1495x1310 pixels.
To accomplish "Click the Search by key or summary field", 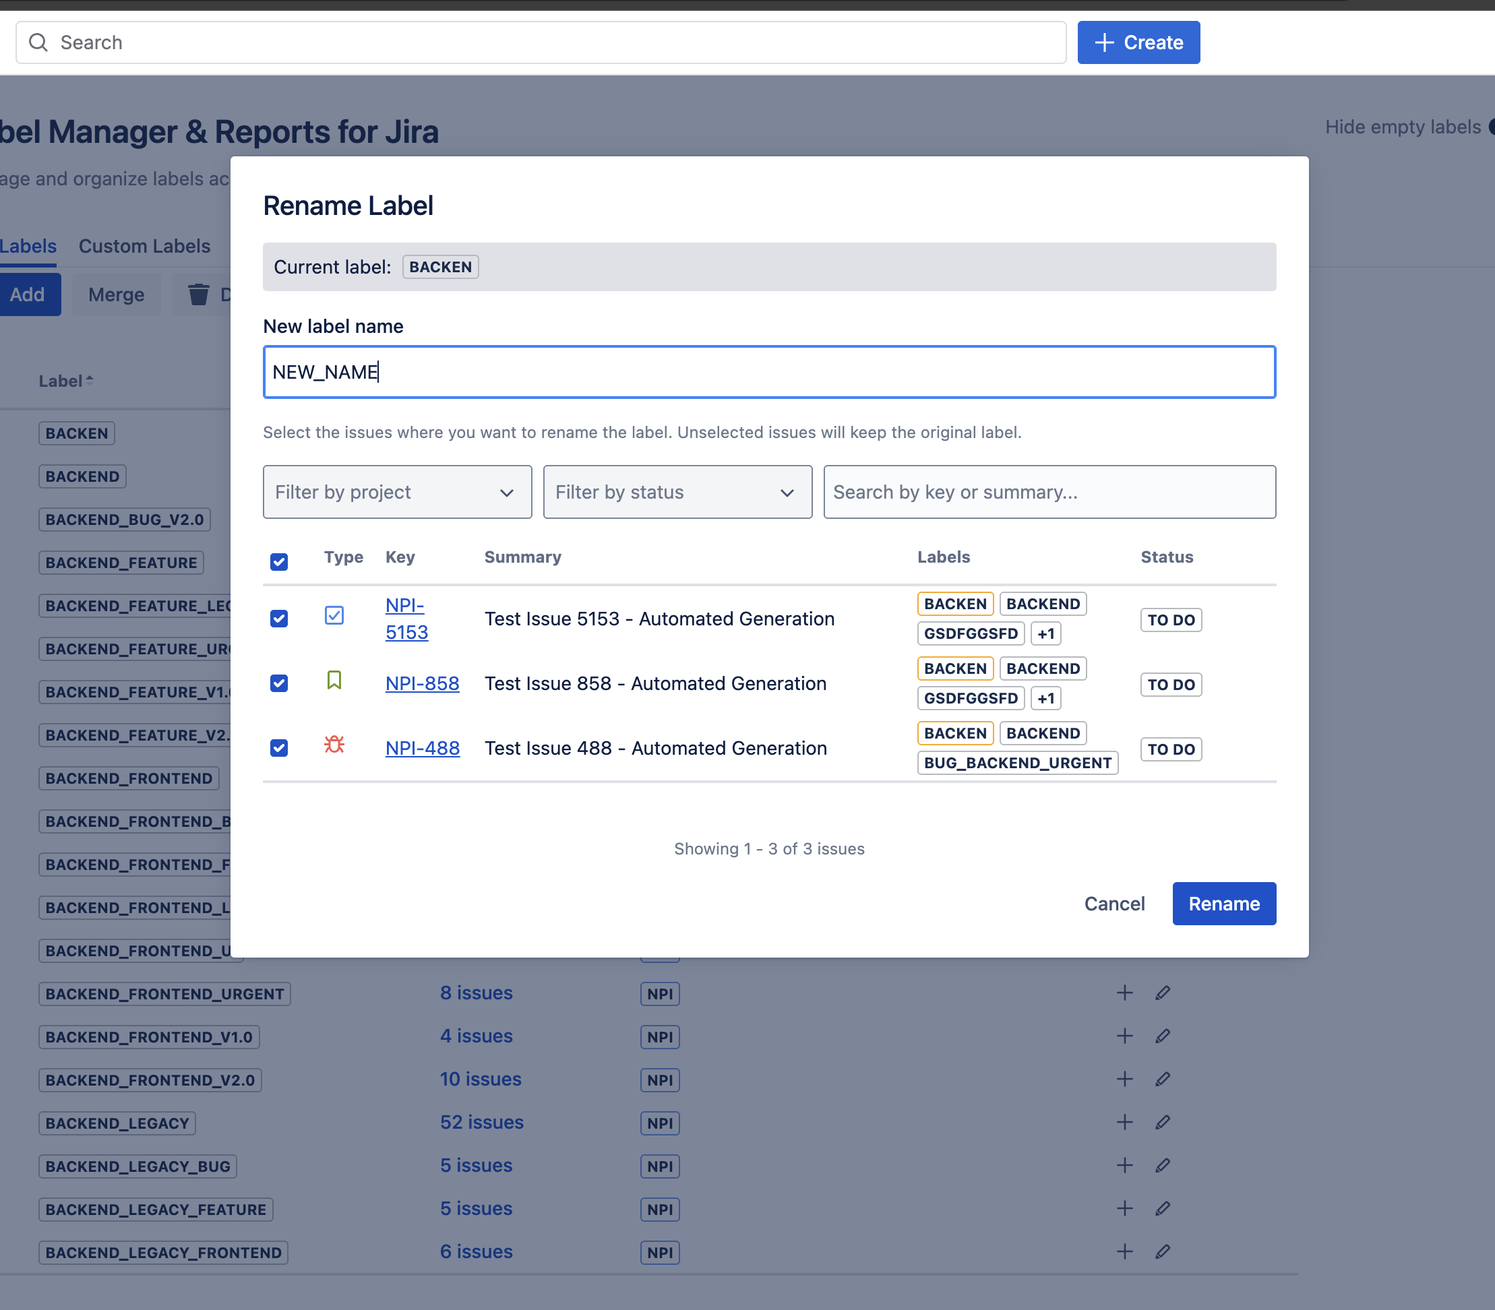I will pyautogui.click(x=1048, y=492).
